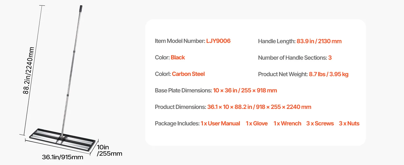Click the 1 x Wrench package item
The height and width of the screenshot is (165, 404).
click(287, 123)
